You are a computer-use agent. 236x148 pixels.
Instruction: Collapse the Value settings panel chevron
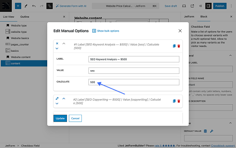pos(230,123)
